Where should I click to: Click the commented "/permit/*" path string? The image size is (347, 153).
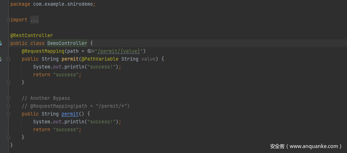tap(111, 106)
